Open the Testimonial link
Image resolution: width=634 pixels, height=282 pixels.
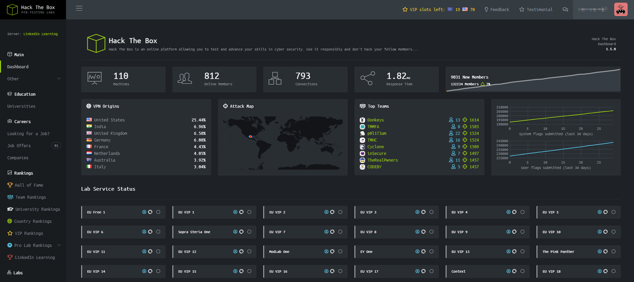pyautogui.click(x=536, y=9)
